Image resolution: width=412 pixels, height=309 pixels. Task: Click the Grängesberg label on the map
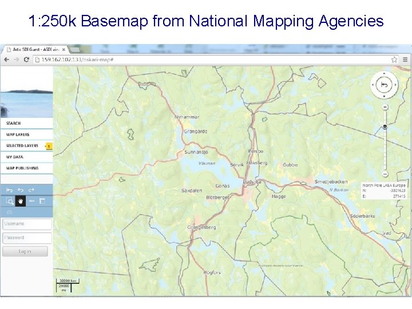pyautogui.click(x=201, y=228)
